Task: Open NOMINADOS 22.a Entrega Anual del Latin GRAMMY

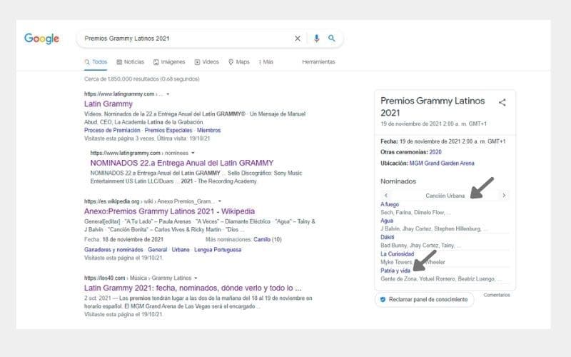Action: pos(182,163)
